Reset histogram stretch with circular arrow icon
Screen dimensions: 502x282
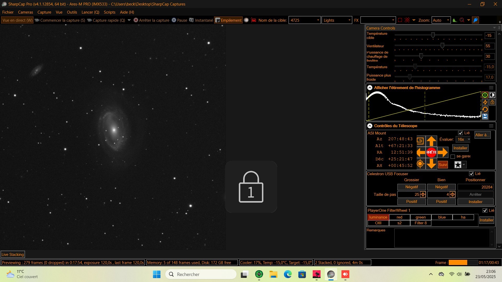tap(485, 109)
